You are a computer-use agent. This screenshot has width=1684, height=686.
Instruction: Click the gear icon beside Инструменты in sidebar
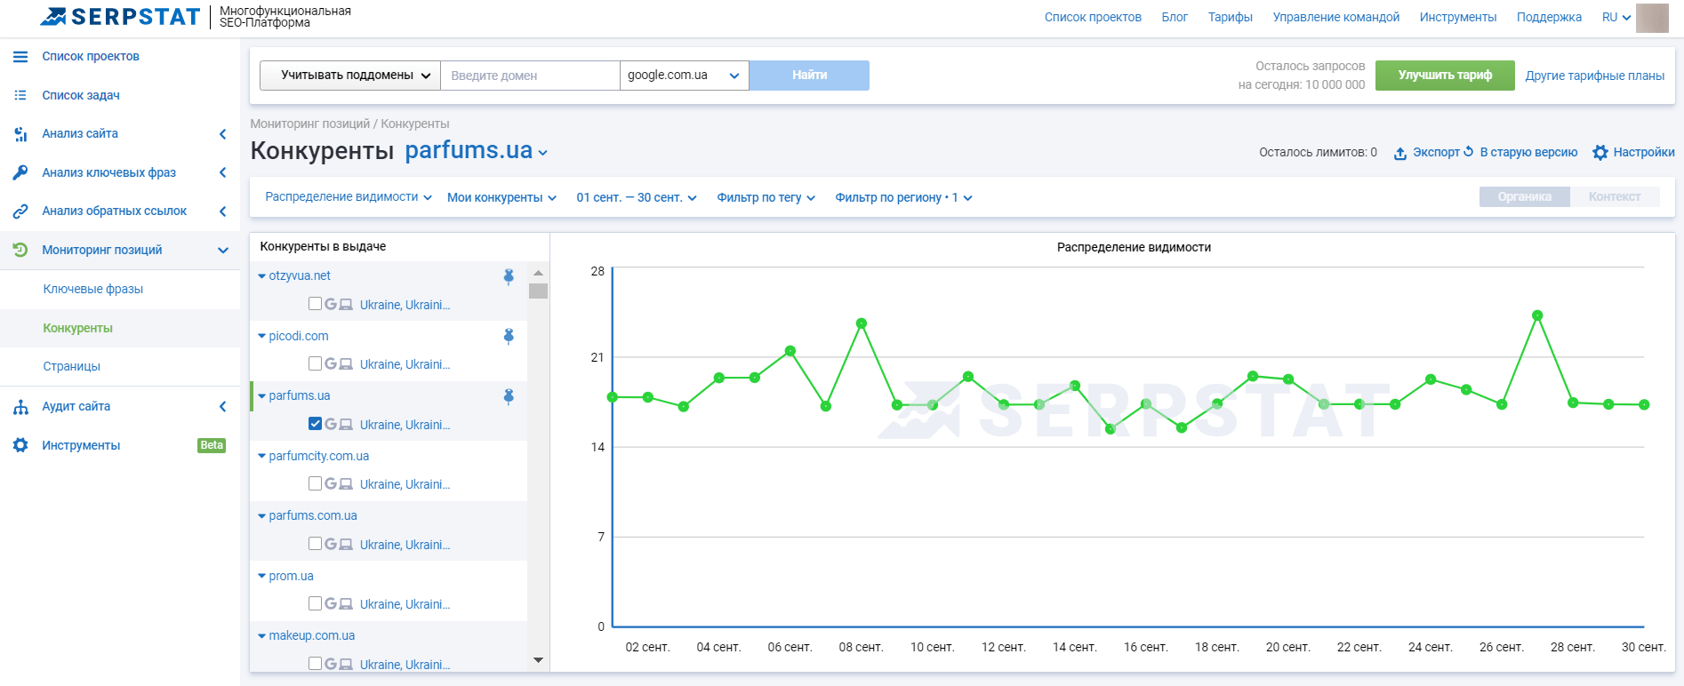(20, 445)
